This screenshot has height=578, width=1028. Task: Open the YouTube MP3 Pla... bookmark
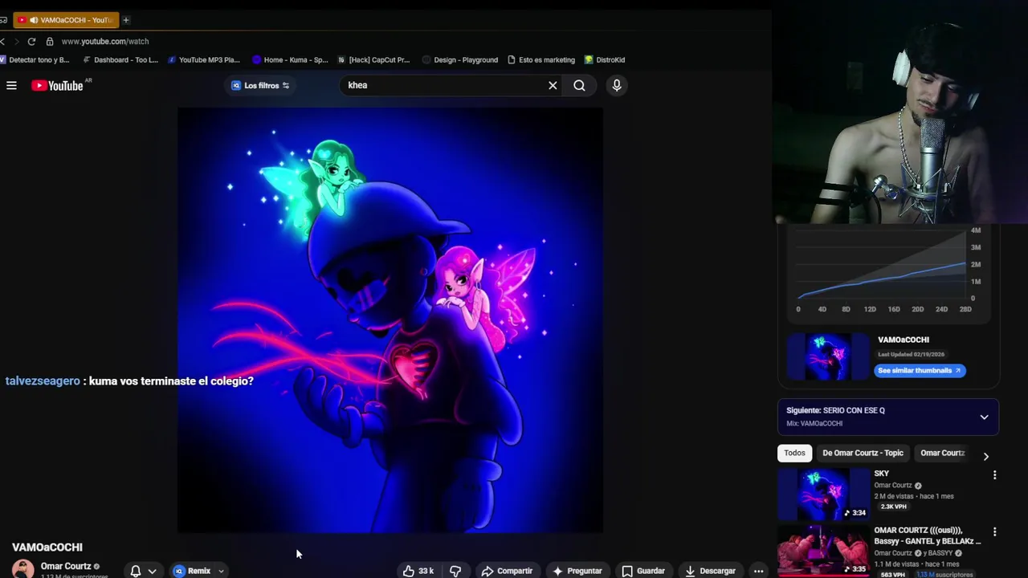(204, 60)
